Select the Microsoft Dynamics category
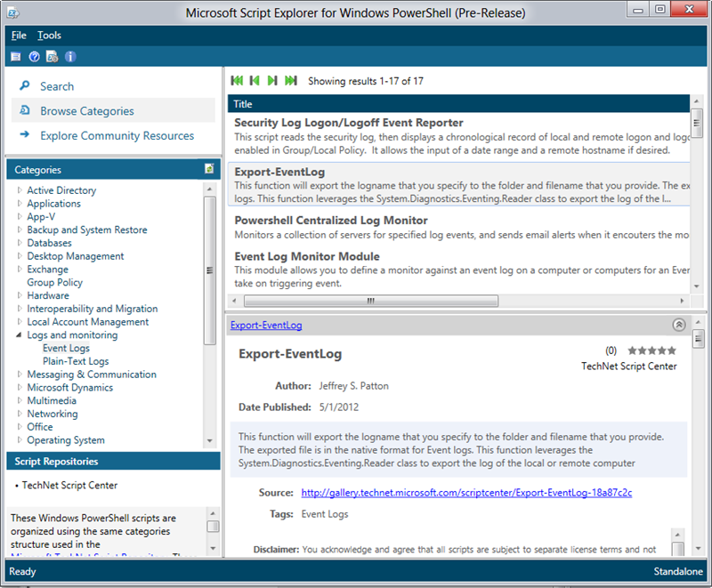The height and width of the screenshot is (588, 712). [x=70, y=388]
